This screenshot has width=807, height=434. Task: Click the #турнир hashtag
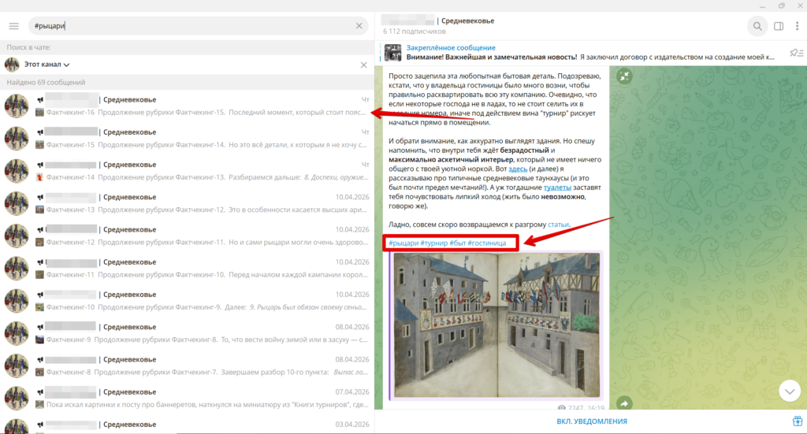434,243
